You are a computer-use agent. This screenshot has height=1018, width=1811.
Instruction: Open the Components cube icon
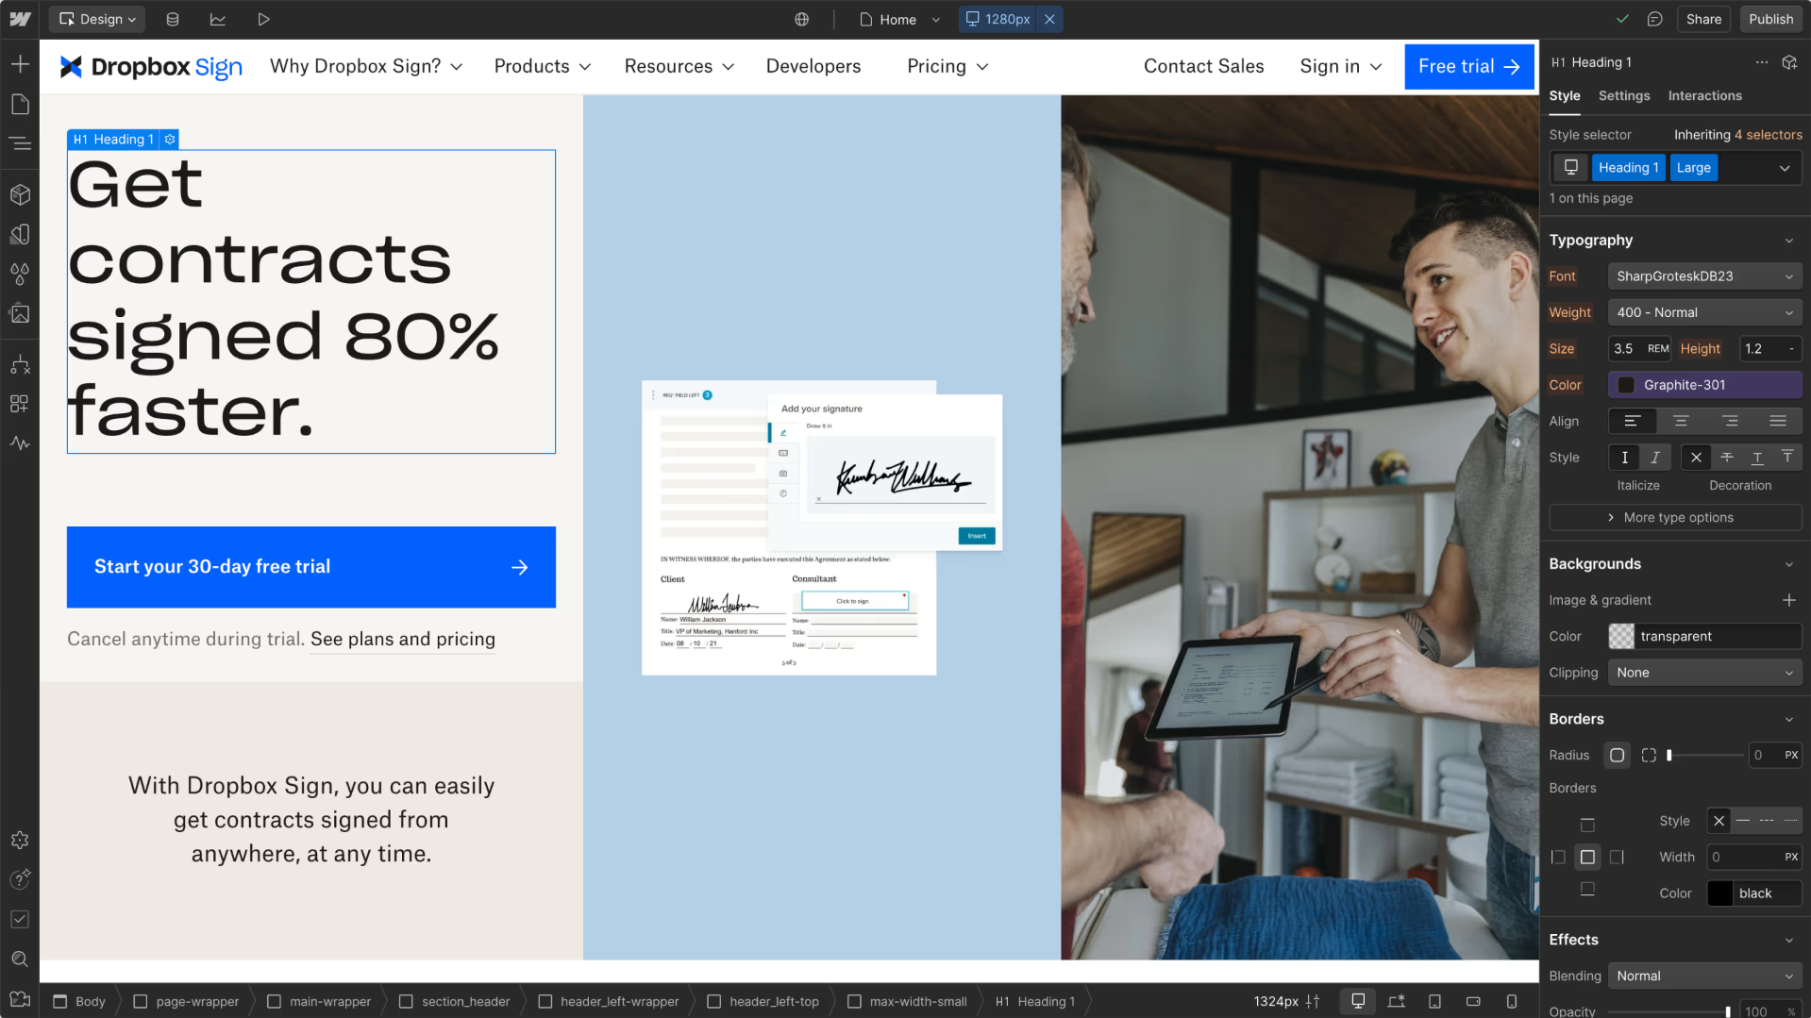tap(20, 194)
